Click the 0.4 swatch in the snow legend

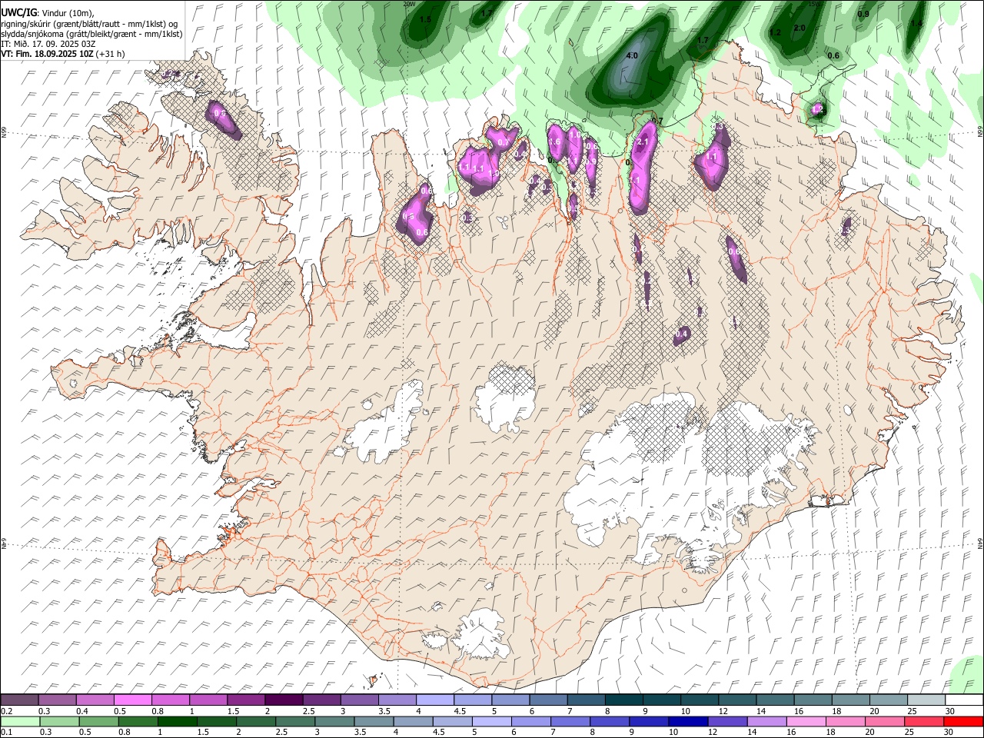click(95, 700)
